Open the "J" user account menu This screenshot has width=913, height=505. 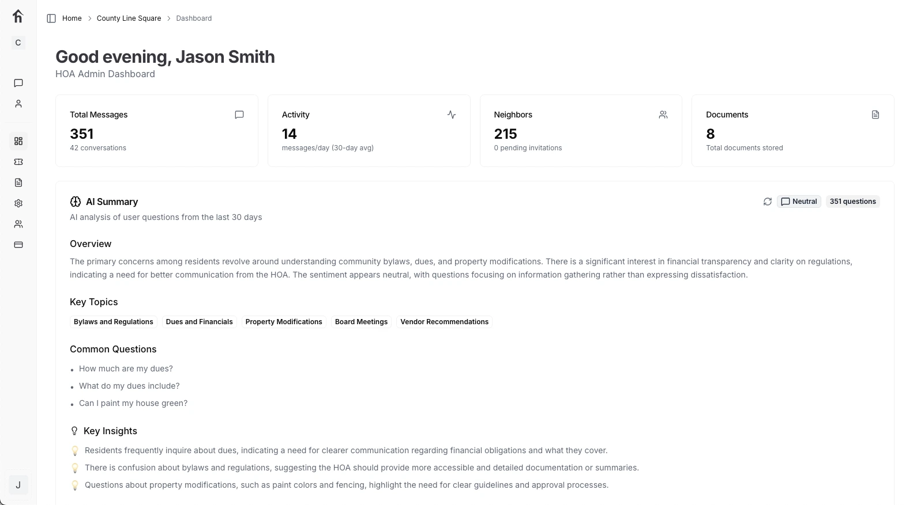(x=18, y=485)
